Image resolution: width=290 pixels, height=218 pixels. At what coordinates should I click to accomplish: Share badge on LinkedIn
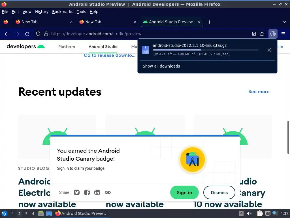pyautogui.click(x=97, y=192)
